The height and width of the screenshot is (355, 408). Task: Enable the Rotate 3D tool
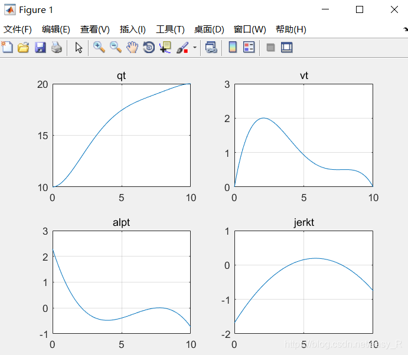(149, 48)
